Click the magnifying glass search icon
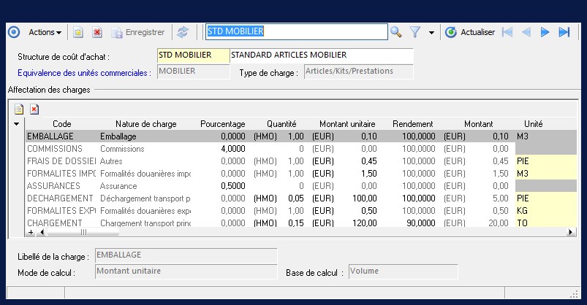Screen dimensions: 587x305 [x=395, y=32]
